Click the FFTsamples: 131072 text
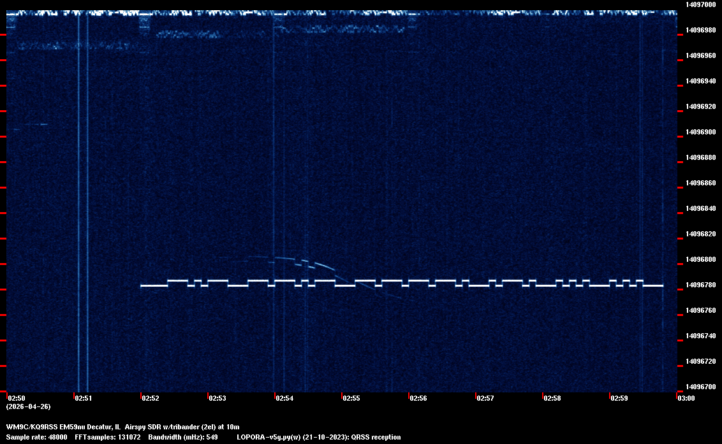Image resolution: width=722 pixels, height=444 pixels. pyautogui.click(x=108, y=437)
